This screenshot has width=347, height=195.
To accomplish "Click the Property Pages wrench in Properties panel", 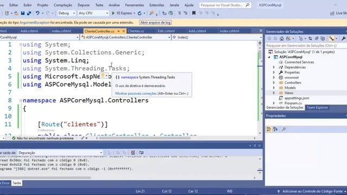I will (284, 129).
